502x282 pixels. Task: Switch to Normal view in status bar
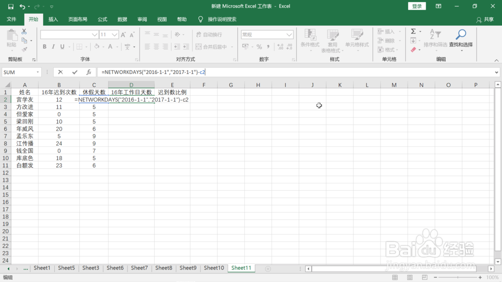pyautogui.click(x=395, y=277)
